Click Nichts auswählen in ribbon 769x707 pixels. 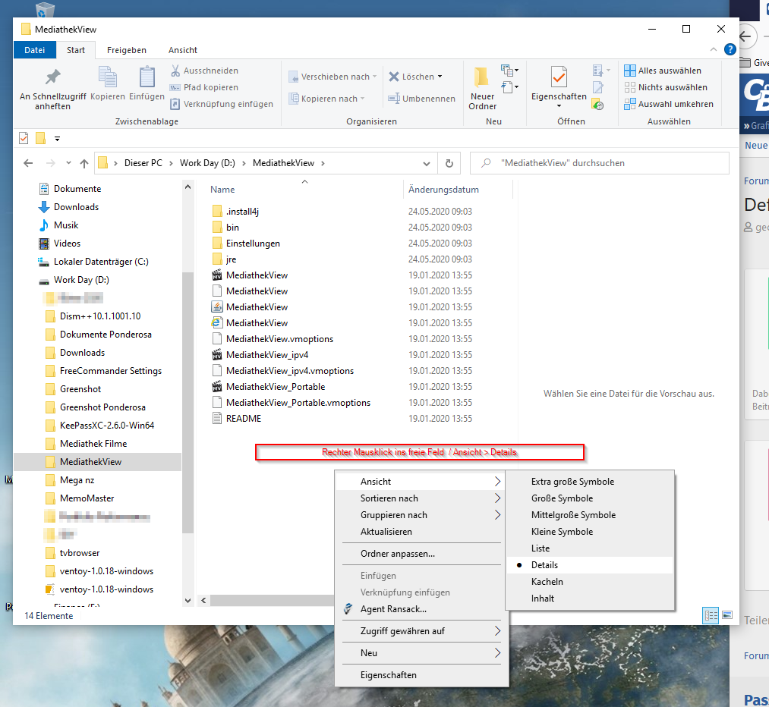point(666,87)
